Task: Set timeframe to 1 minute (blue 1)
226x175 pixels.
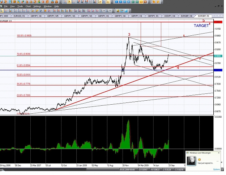Action: [x=116, y=2]
